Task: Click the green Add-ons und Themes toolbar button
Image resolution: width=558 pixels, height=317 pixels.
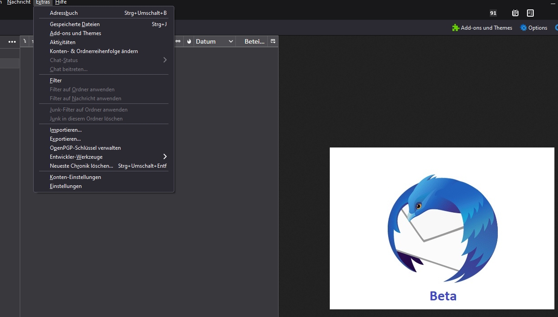Action: pos(482,28)
